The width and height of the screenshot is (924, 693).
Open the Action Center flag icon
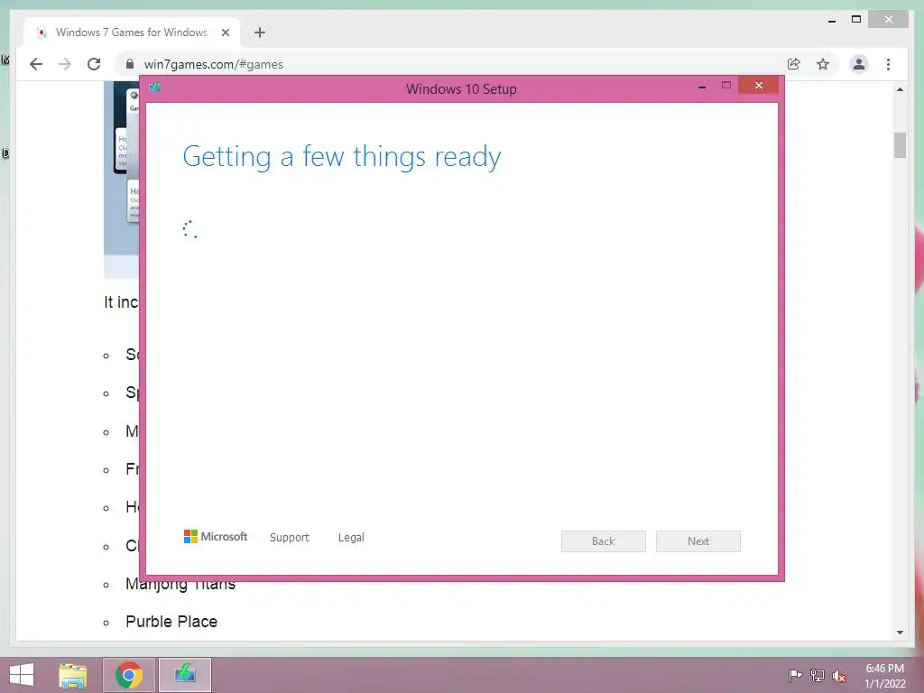[x=795, y=675]
